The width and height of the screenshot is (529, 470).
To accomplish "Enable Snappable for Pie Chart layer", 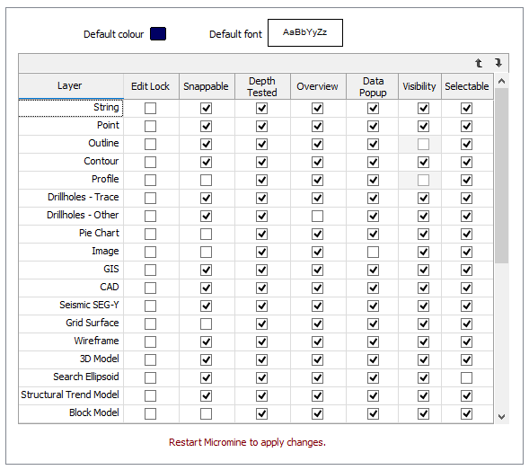I will click(207, 234).
